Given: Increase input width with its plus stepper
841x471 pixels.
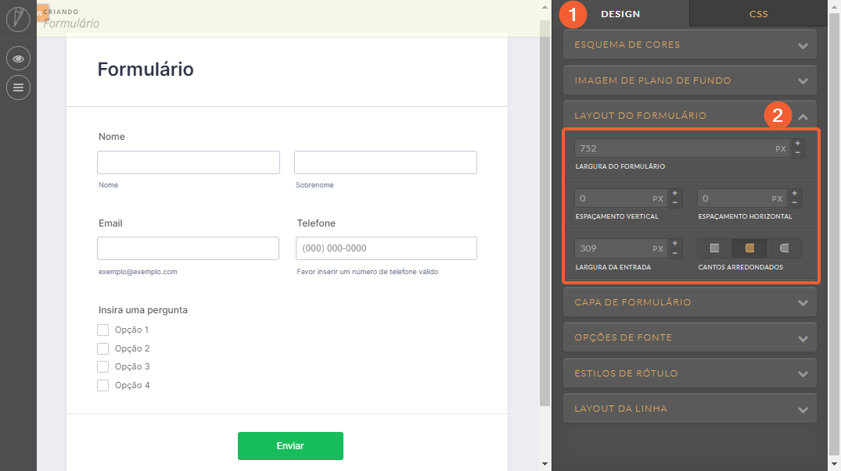Looking at the screenshot, I should (x=674, y=244).
